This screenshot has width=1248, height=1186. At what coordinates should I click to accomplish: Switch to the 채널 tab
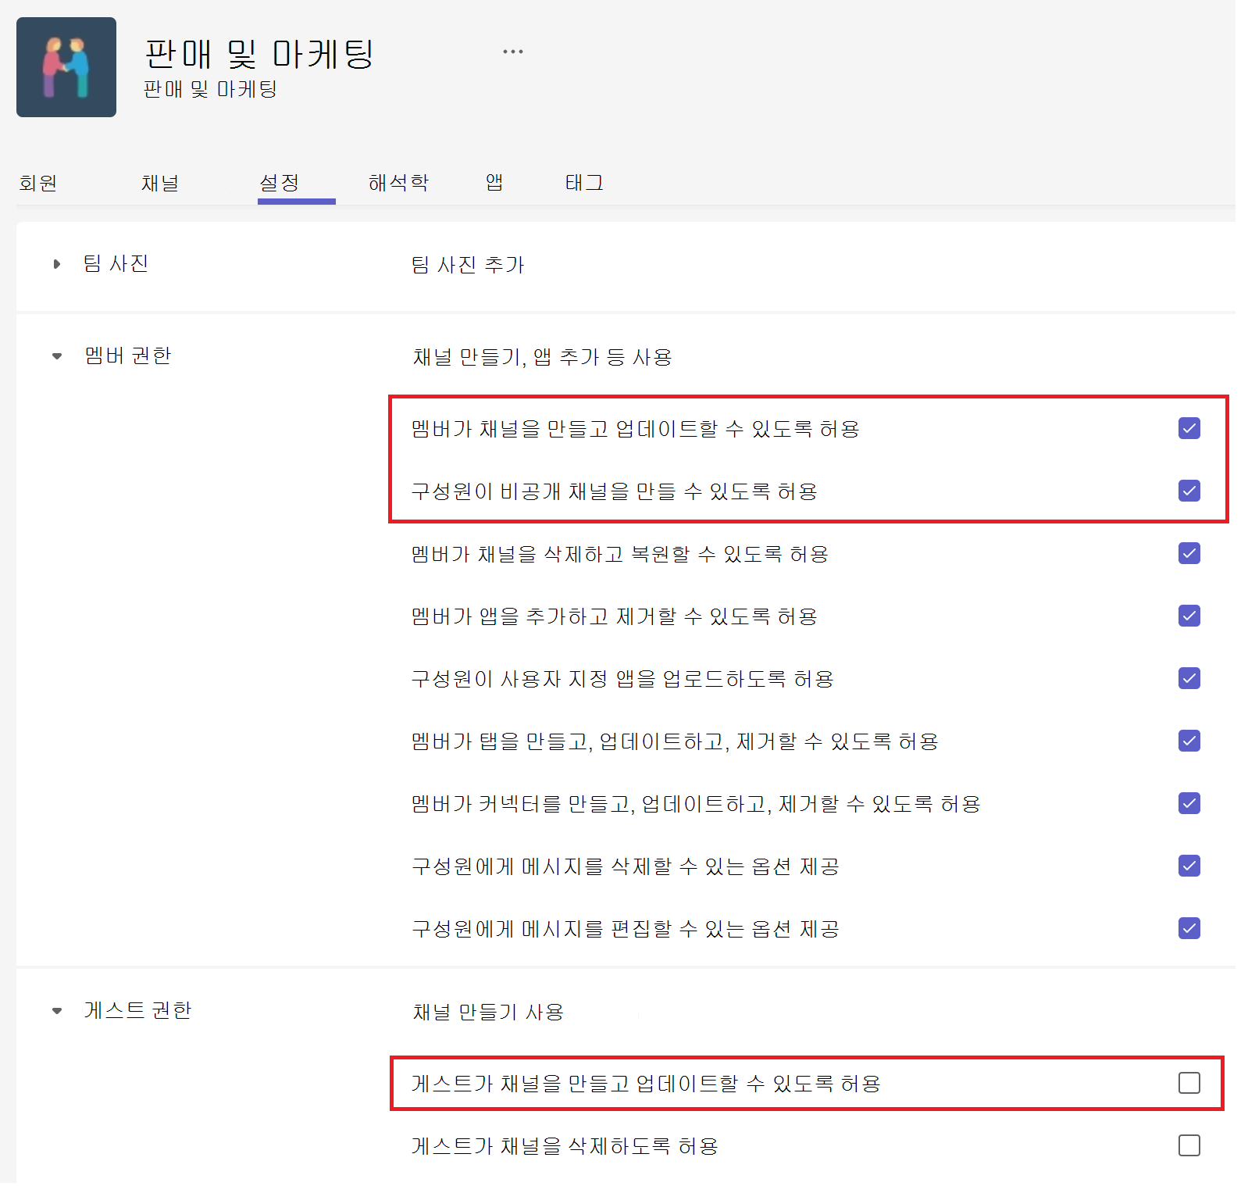160,183
